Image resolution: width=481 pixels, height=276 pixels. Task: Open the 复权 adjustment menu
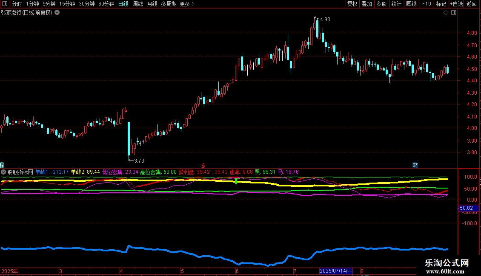pyautogui.click(x=352, y=4)
